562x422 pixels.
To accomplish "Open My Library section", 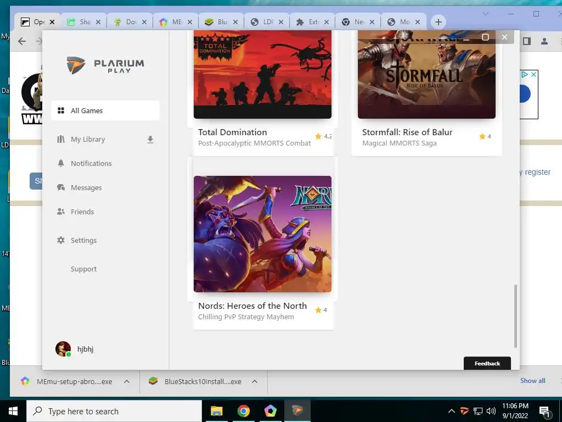I will pos(88,139).
